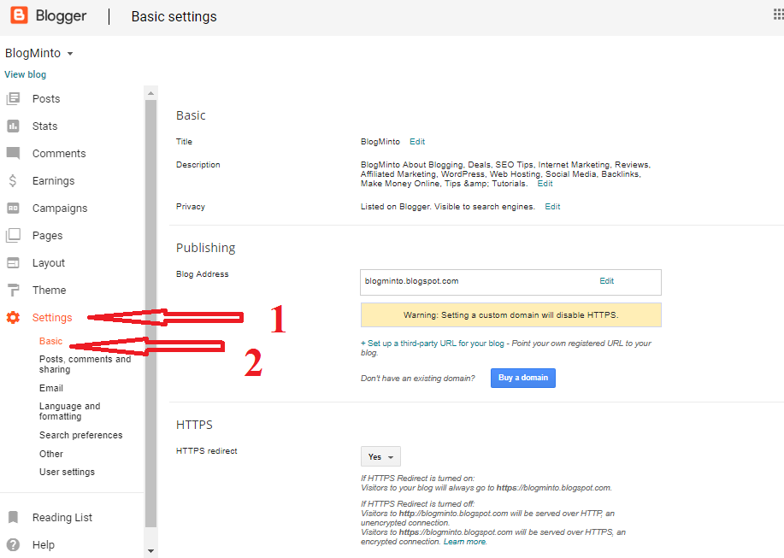The width and height of the screenshot is (784, 558).
Task: Select the Settings menu item
Action: [x=52, y=318]
